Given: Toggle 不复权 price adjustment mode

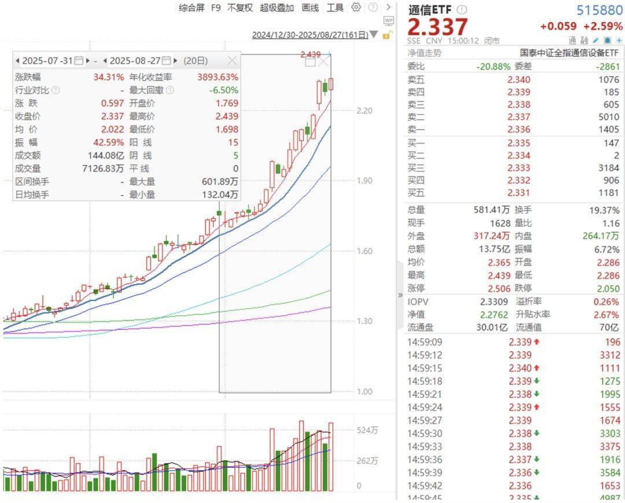Looking at the screenshot, I should [x=240, y=8].
